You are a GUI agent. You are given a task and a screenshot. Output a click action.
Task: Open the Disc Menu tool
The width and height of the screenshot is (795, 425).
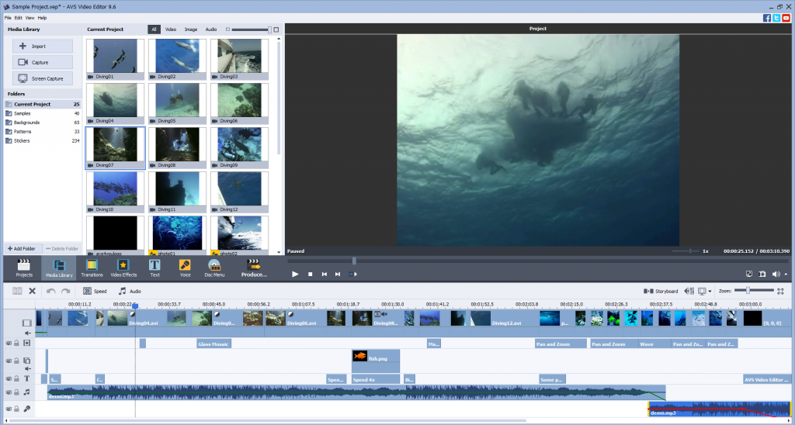click(x=214, y=268)
